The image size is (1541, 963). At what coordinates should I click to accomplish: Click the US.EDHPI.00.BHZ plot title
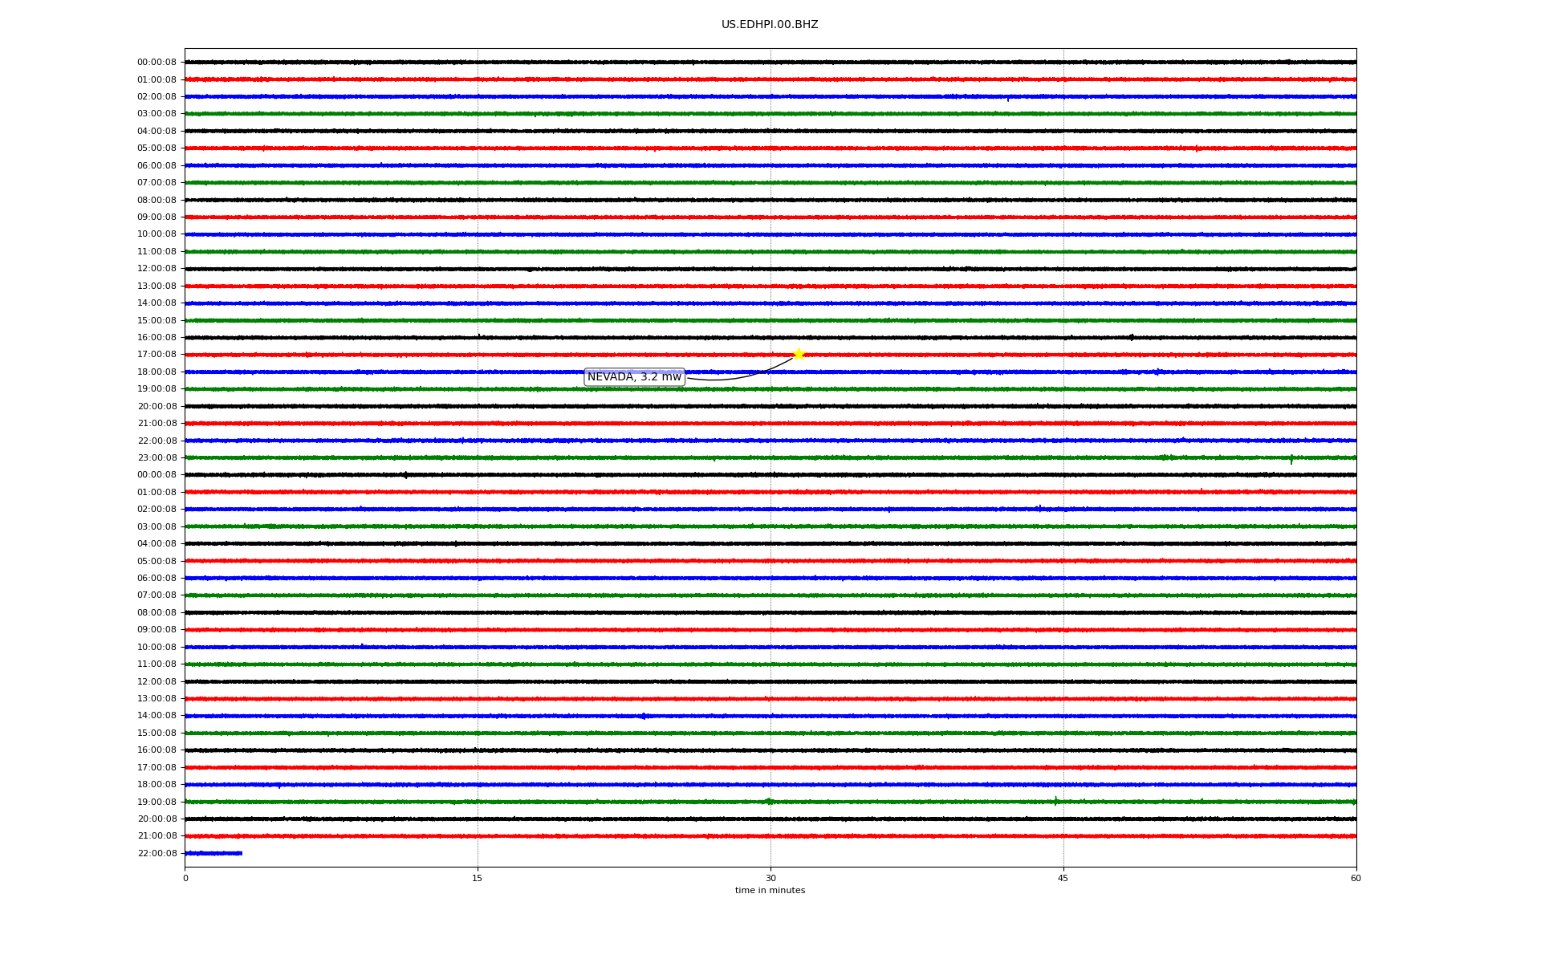[770, 25]
